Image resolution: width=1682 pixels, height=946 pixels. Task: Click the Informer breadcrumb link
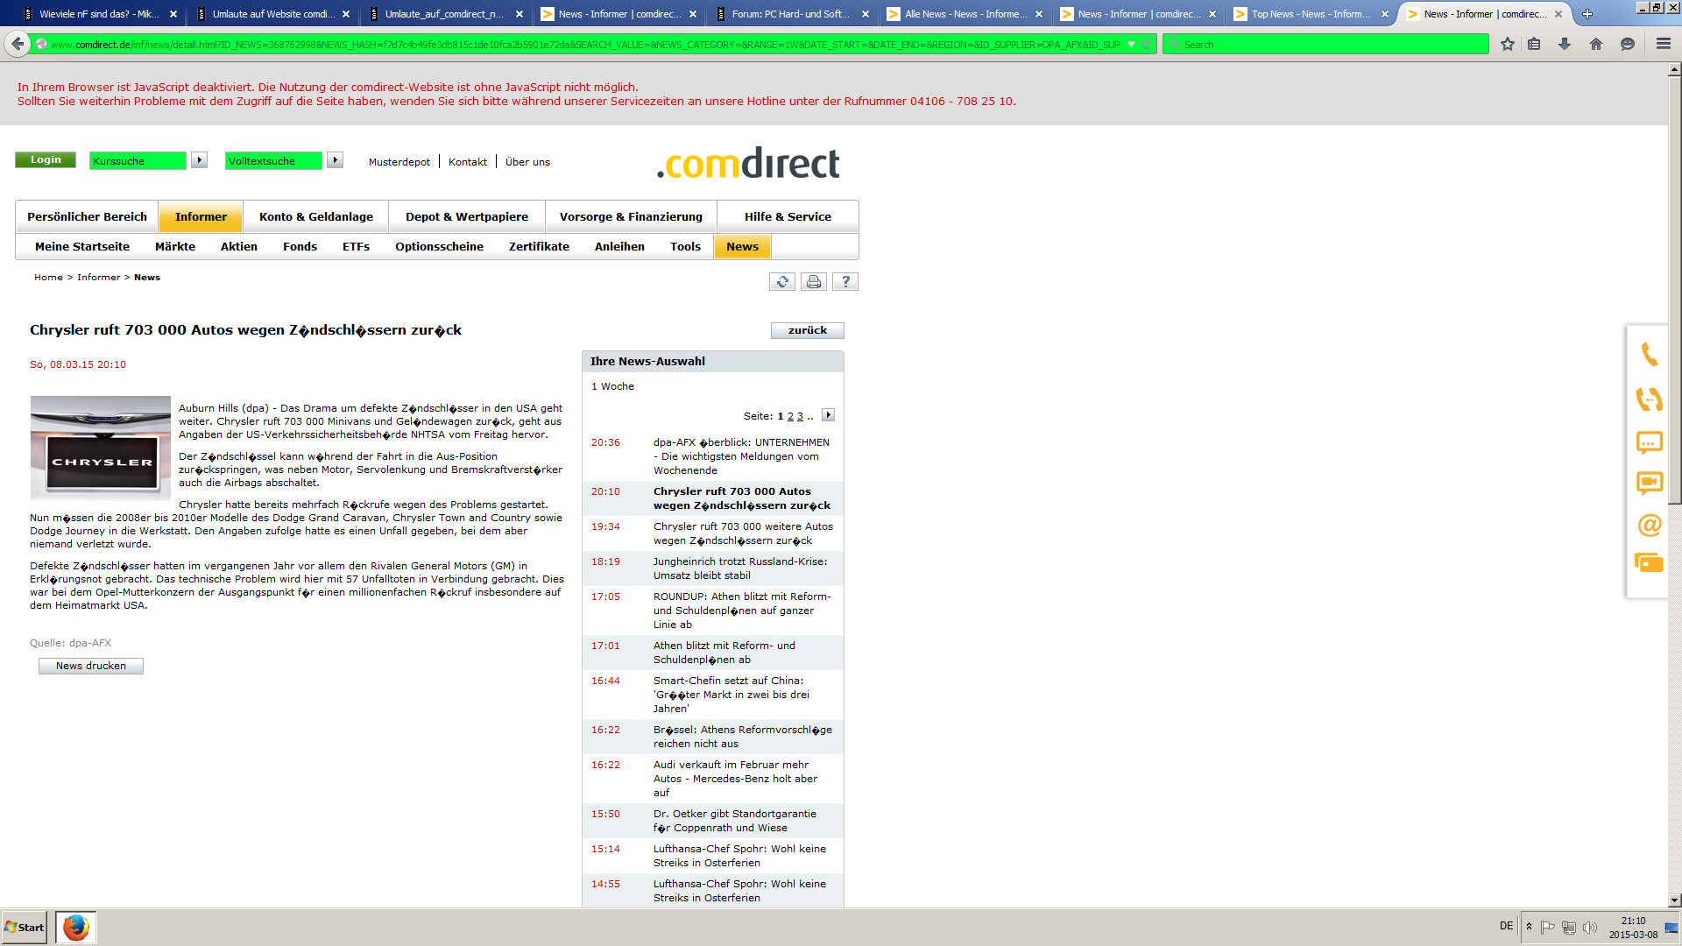click(98, 277)
